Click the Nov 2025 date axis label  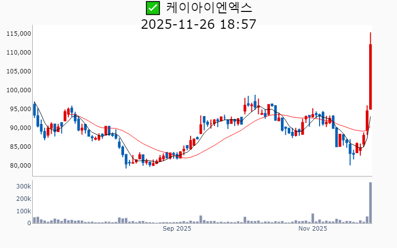(x=313, y=229)
